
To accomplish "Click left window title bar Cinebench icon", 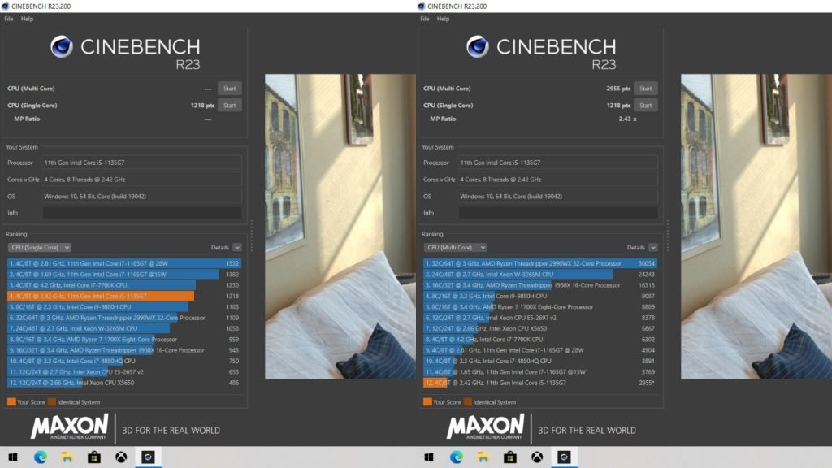I will (6, 6).
